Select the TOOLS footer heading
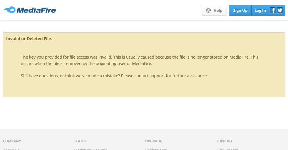The width and height of the screenshot is (288, 150). [80, 141]
